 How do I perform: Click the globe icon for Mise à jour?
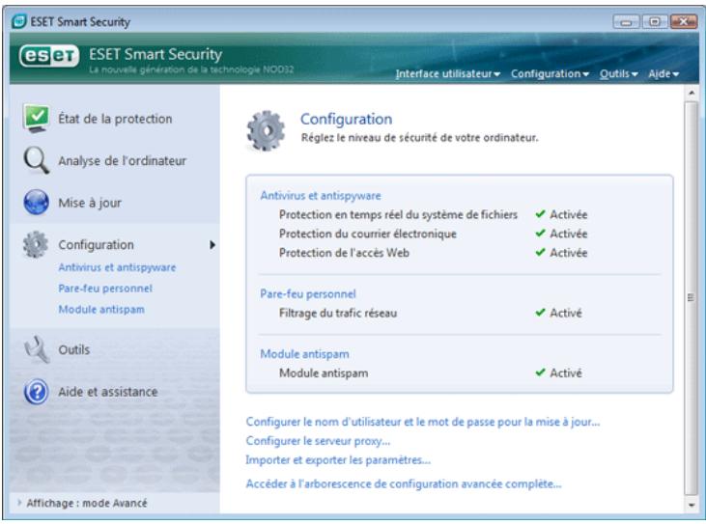(36, 202)
